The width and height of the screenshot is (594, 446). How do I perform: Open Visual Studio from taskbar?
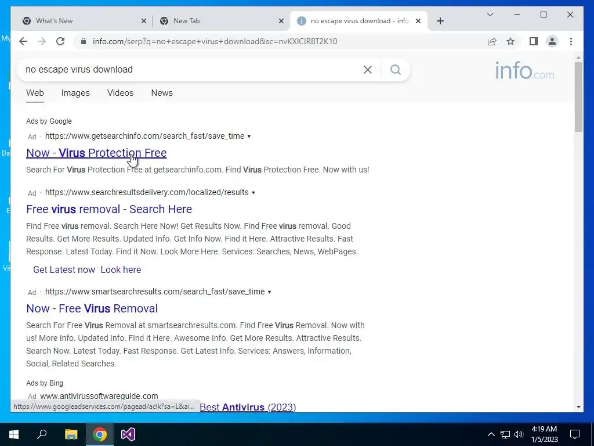pyautogui.click(x=128, y=434)
